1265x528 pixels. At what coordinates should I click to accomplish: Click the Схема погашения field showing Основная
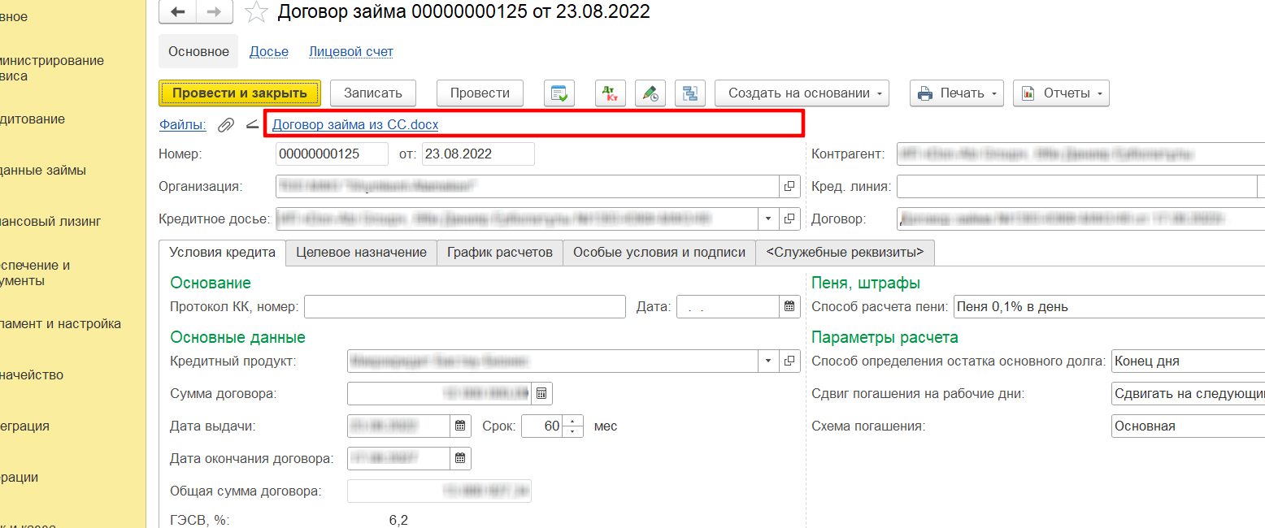[1188, 426]
